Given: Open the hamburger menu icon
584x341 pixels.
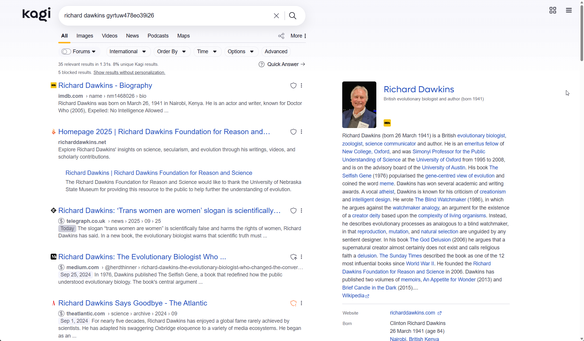Looking at the screenshot, I should (569, 10).
